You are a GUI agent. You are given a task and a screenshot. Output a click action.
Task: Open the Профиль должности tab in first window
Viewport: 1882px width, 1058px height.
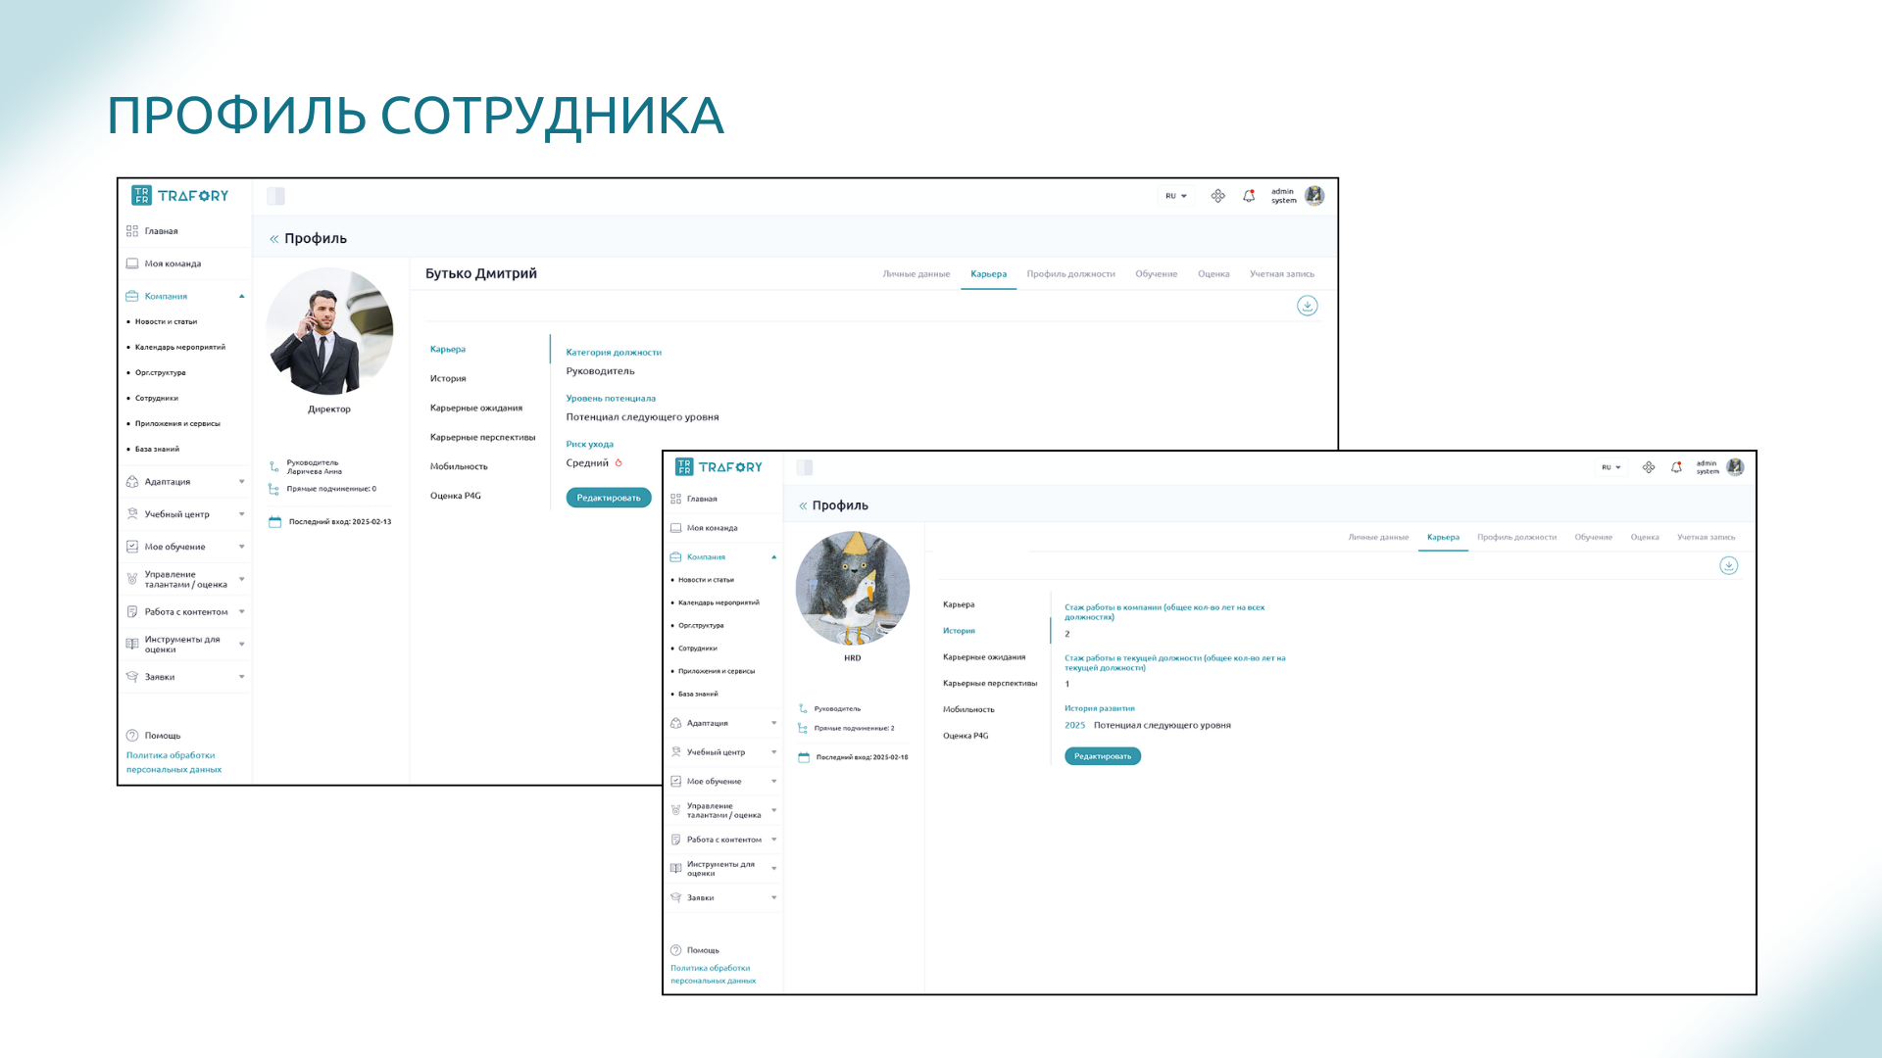[x=1070, y=274]
